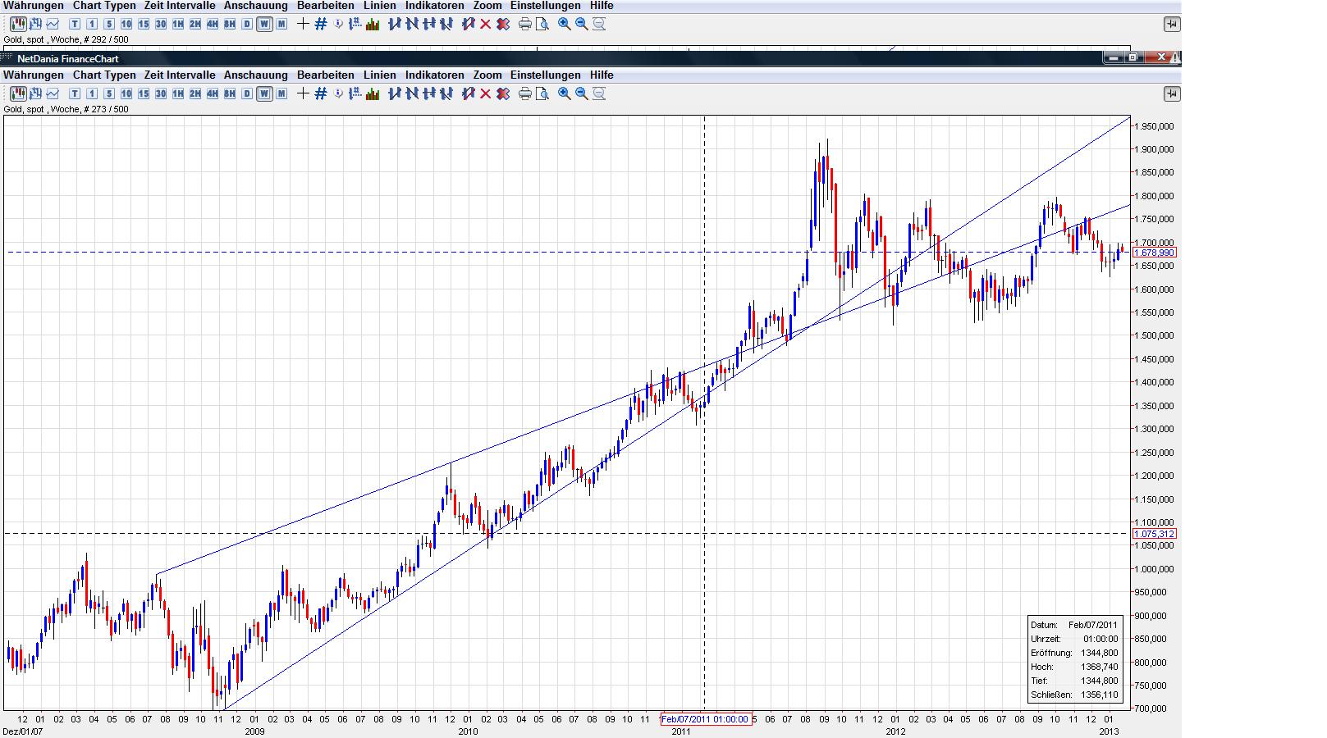Set back window interval to 8H
Image resolution: width=1327 pixels, height=738 pixels.
[230, 24]
